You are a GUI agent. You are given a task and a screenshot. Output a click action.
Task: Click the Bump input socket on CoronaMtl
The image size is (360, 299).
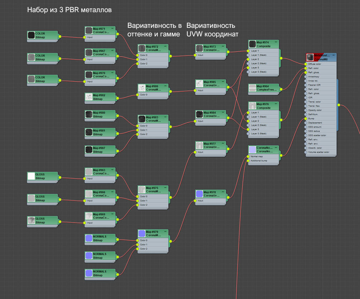point(306,118)
